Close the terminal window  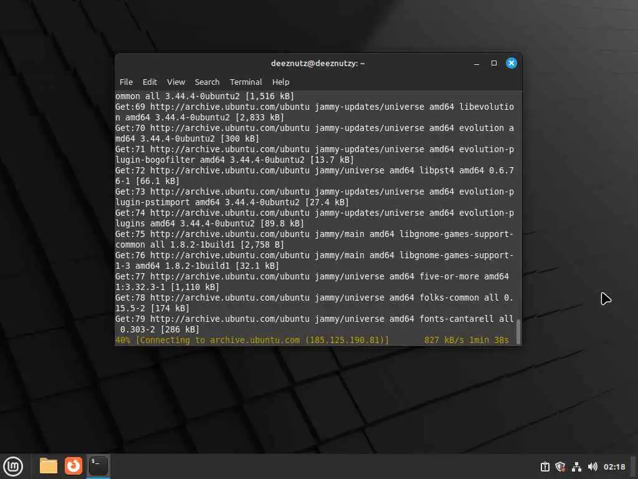(x=512, y=63)
